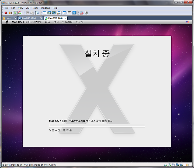Click the summary view toolbar icon
194x168 pixels.
(x=65, y=13)
